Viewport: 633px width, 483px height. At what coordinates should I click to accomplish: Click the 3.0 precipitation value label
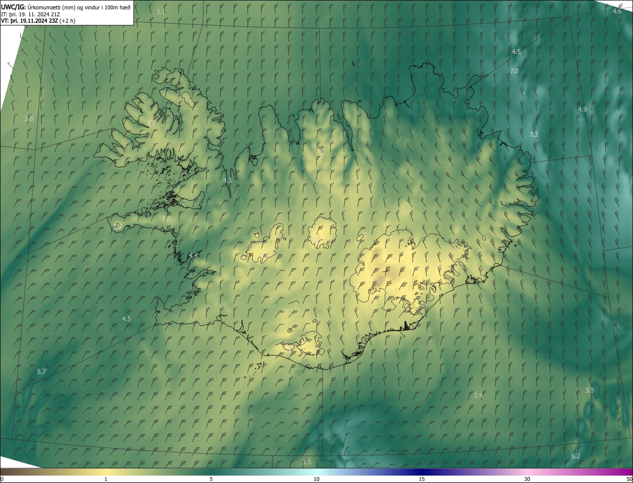29,119
